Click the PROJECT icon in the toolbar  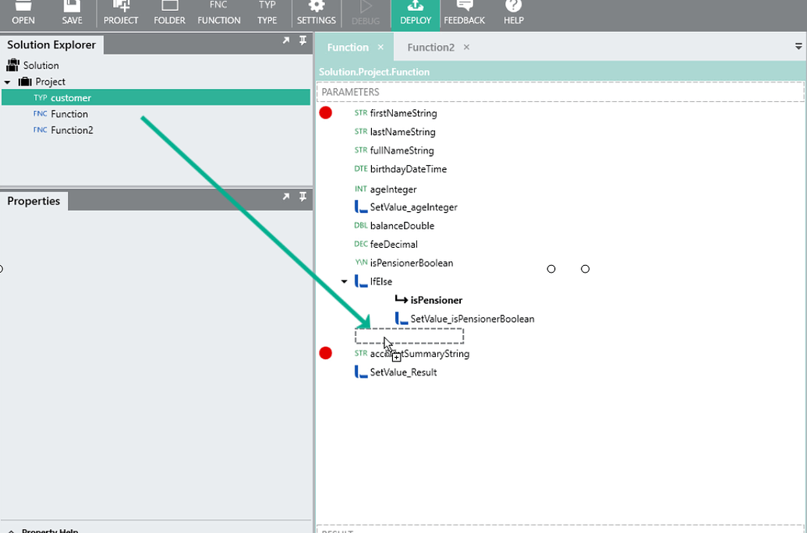click(121, 13)
